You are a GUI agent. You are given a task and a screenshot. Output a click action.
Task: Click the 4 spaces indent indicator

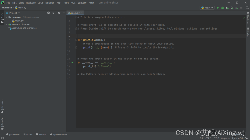coord(225,138)
